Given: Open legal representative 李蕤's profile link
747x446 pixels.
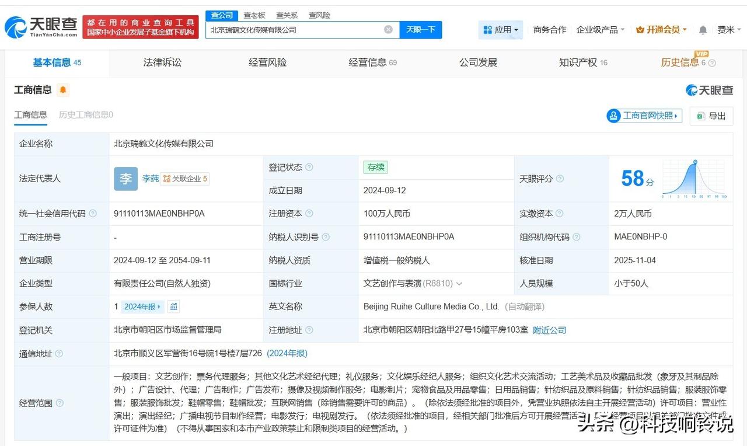Looking at the screenshot, I should tap(151, 179).
